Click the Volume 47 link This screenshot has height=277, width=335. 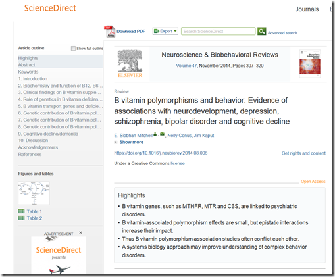click(x=186, y=66)
